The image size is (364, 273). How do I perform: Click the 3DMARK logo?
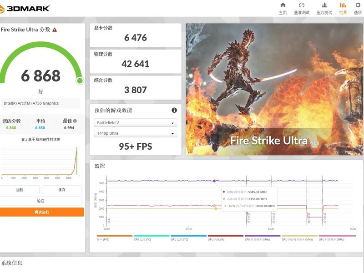(x=25, y=9)
